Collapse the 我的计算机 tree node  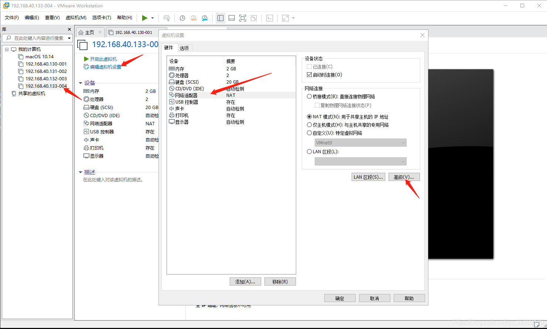coord(7,49)
